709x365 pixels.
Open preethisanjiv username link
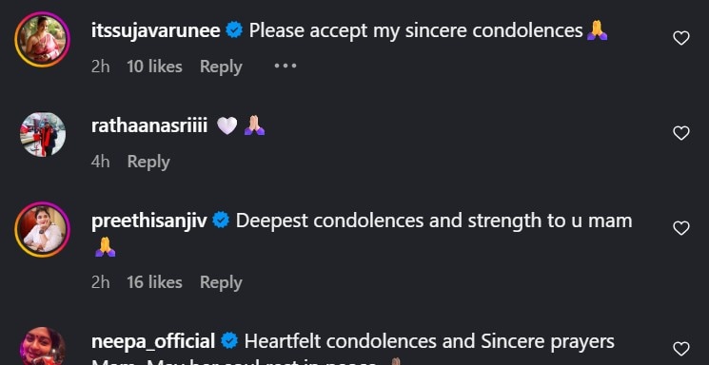pyautogui.click(x=149, y=221)
